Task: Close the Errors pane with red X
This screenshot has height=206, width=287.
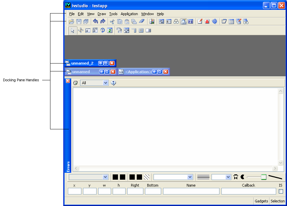Action: click(68, 81)
